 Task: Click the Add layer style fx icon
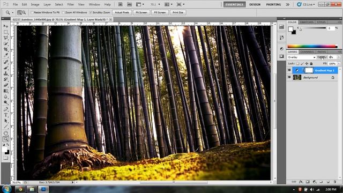coord(301,182)
